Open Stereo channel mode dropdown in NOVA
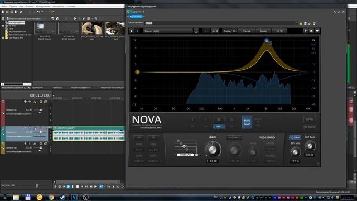357x201 pixels. tap(263, 31)
